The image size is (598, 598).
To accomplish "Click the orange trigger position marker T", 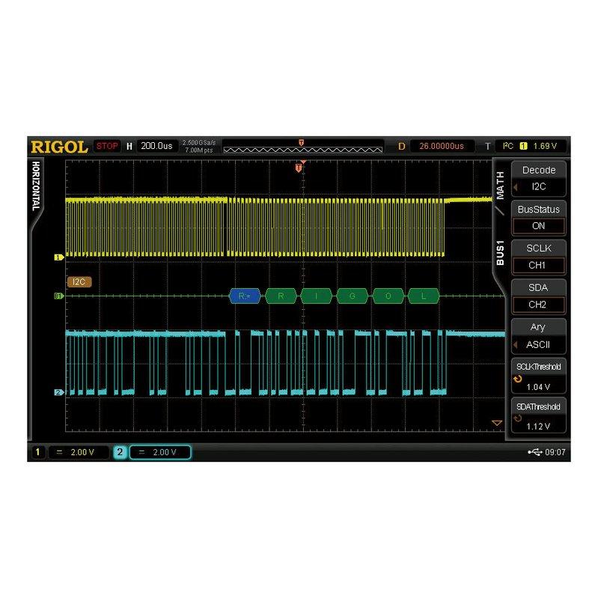I will pyautogui.click(x=299, y=168).
